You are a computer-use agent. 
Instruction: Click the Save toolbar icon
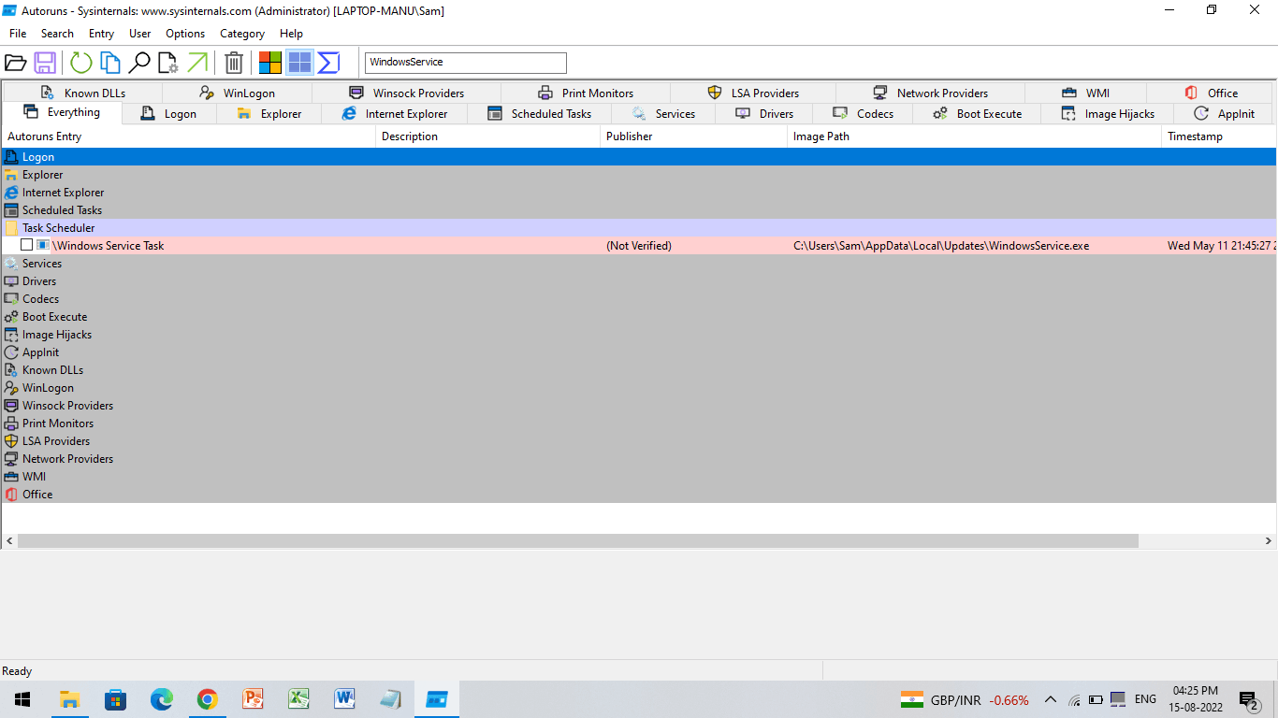coord(44,63)
